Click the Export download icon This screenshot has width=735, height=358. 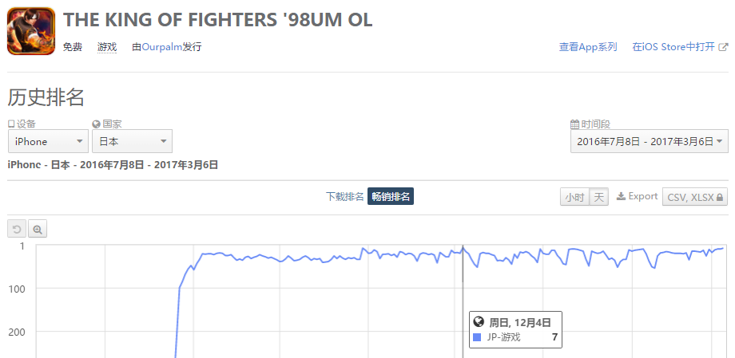pos(621,196)
